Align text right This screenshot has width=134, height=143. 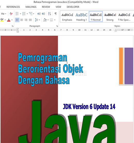coord(26,20)
